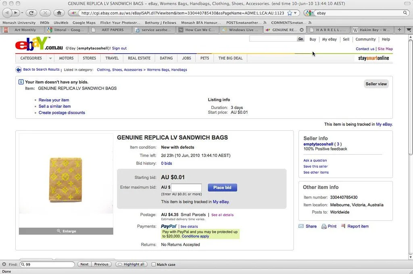This screenshot has width=413, height=274.
Task: Click the Previous button in the Find bar
Action: 101,264
